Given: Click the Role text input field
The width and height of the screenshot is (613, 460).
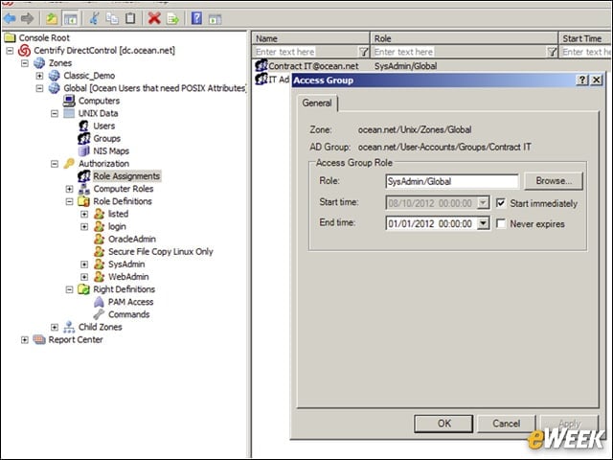Looking at the screenshot, I should pos(451,181).
